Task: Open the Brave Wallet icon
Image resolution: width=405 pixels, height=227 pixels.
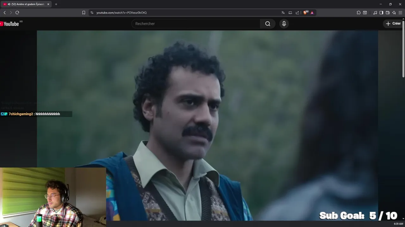Action: coord(388,13)
